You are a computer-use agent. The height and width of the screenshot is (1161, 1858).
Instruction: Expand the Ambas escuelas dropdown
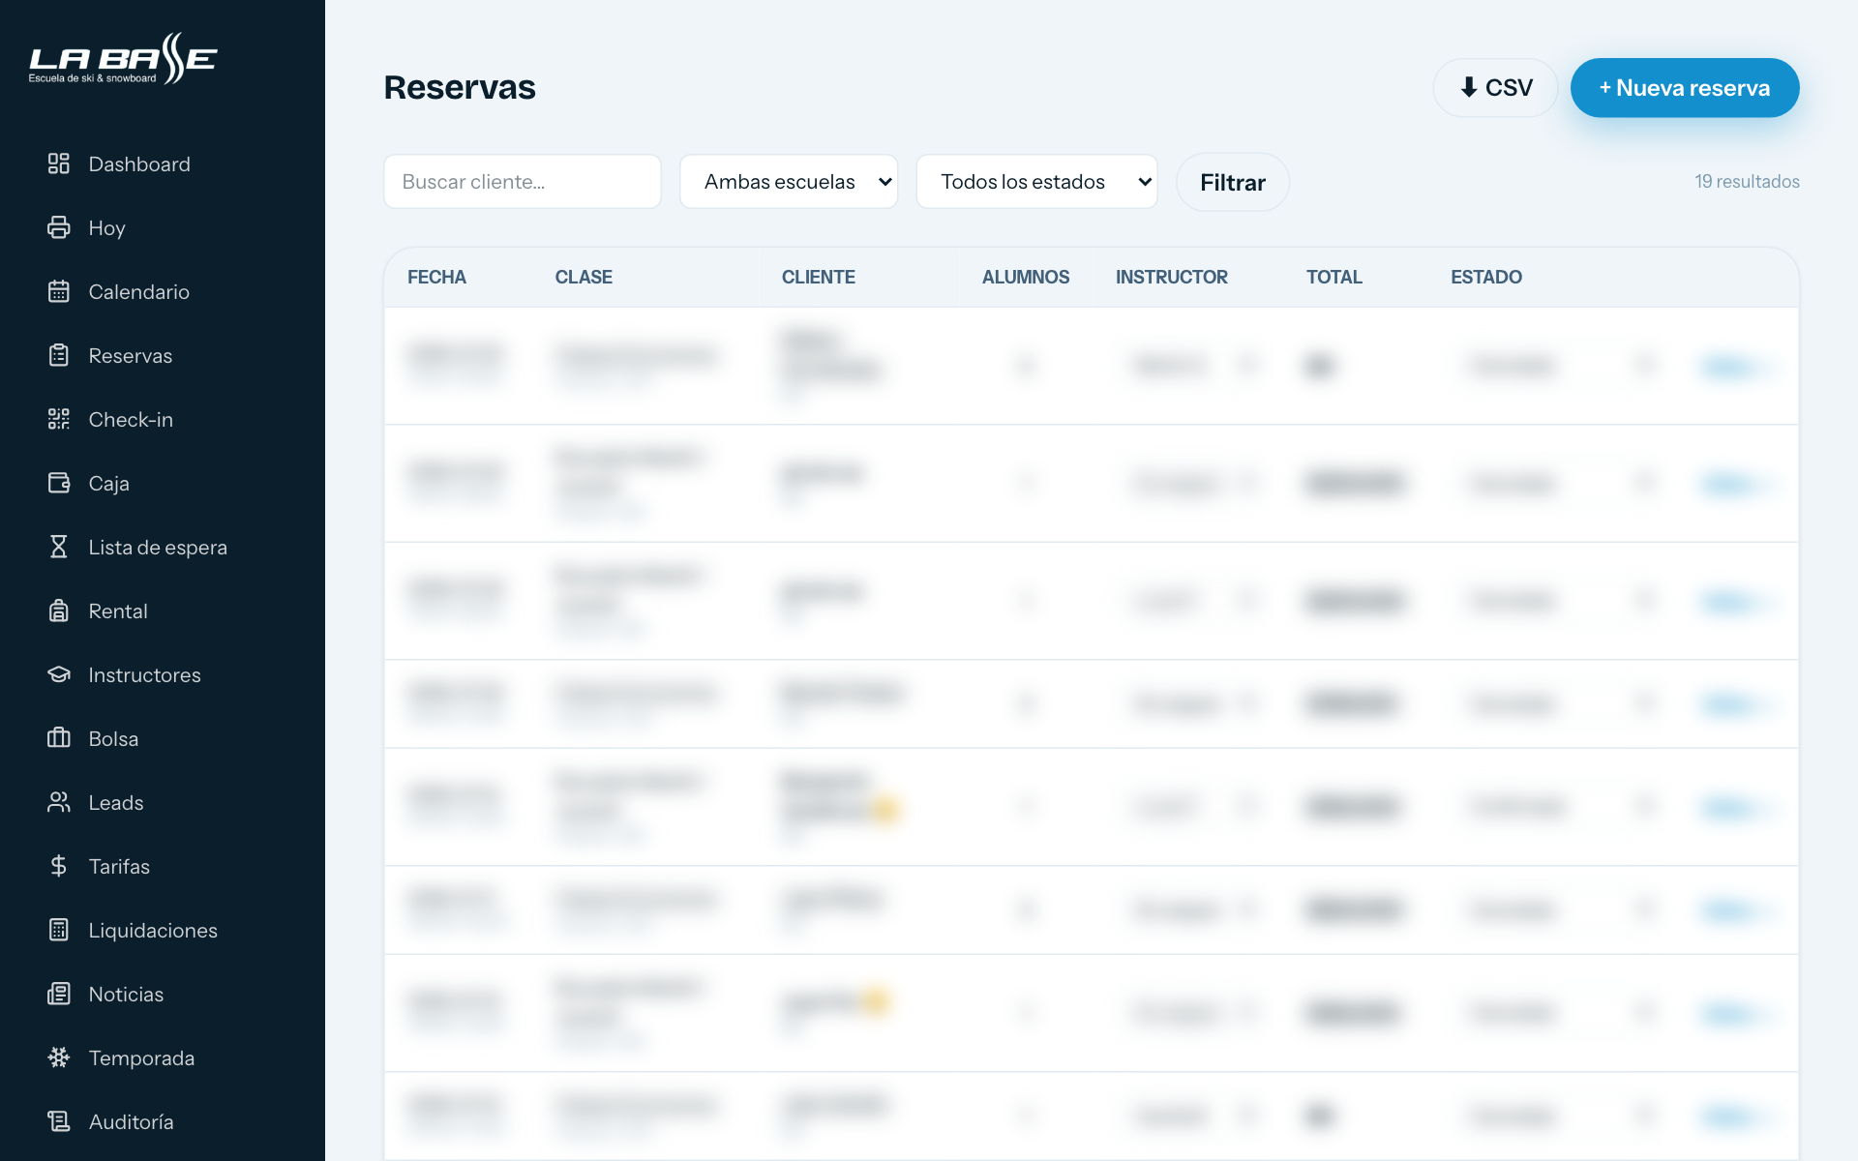789,182
